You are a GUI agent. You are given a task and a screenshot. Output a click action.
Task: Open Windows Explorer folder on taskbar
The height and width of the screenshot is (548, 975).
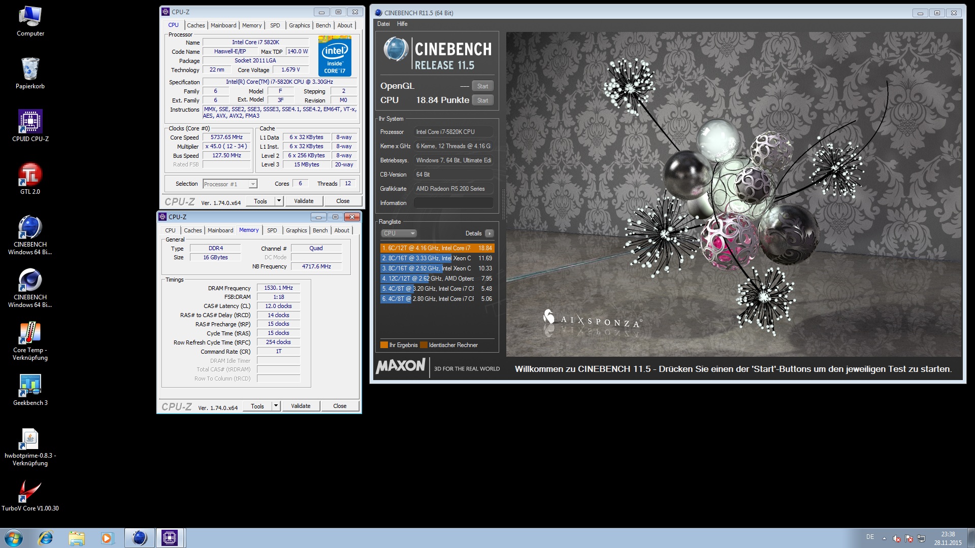77,538
